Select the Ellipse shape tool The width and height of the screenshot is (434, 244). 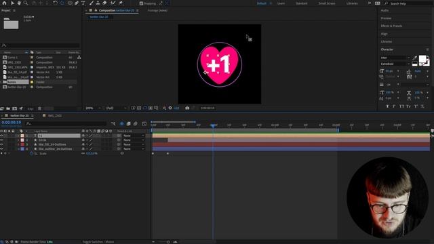pyautogui.click(x=70, y=3)
